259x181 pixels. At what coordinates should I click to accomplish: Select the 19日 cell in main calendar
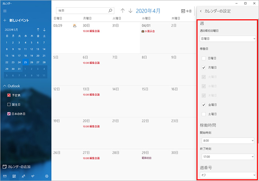point(66,133)
